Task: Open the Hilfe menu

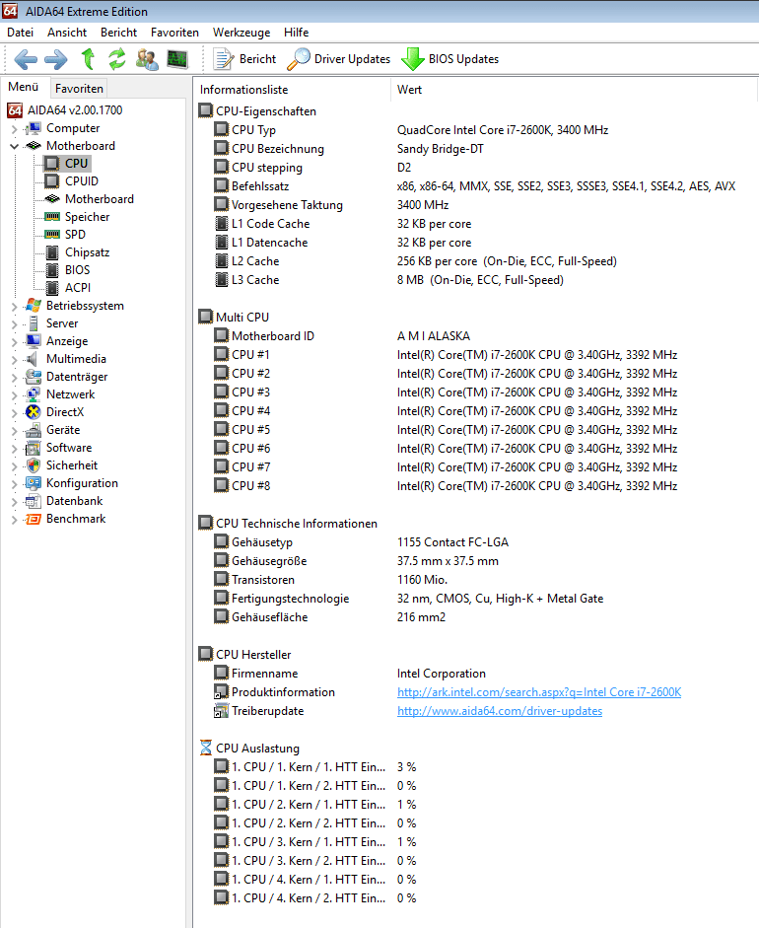Action: [296, 33]
